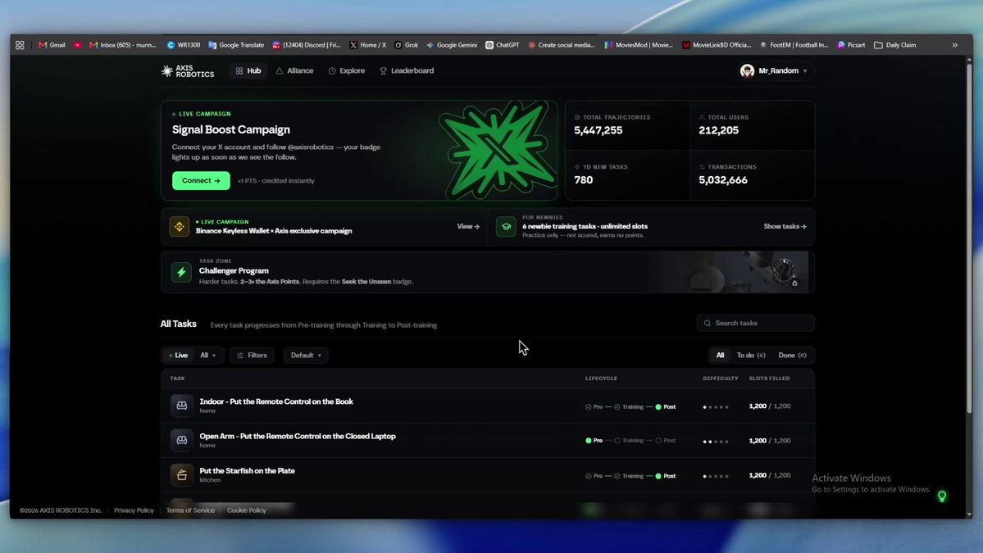Click the green lightbulb help icon
The height and width of the screenshot is (553, 983).
coord(942,496)
